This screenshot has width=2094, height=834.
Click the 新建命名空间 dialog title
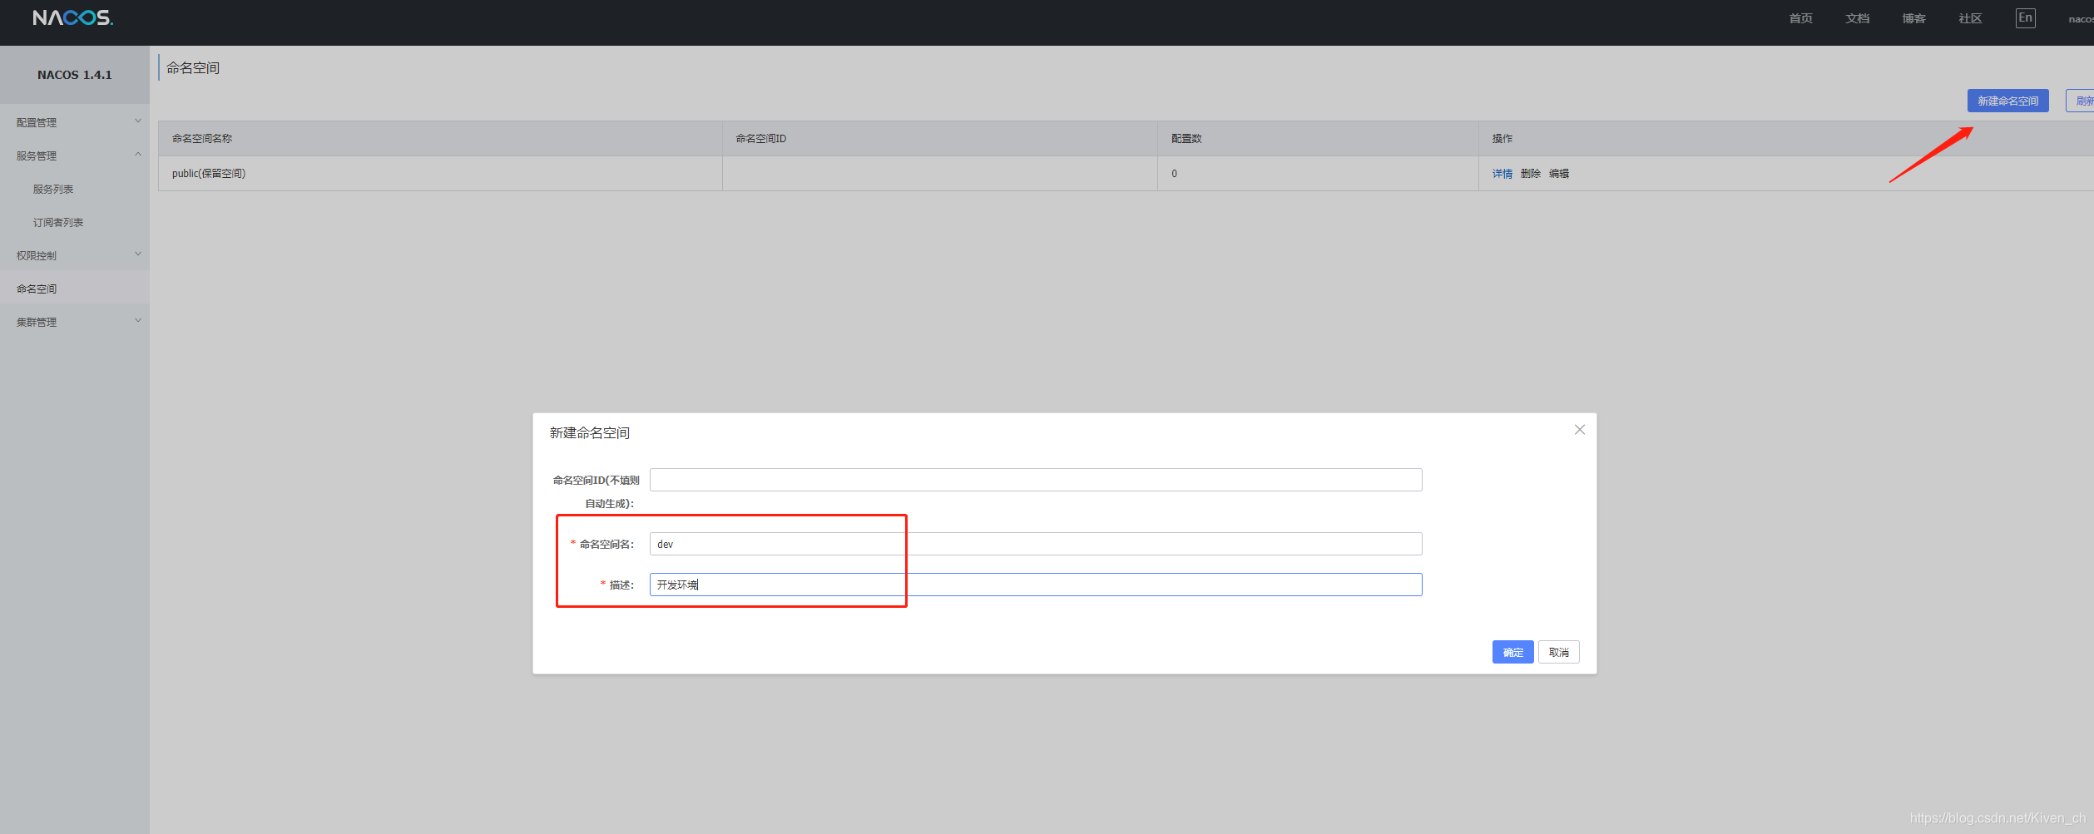pos(589,433)
